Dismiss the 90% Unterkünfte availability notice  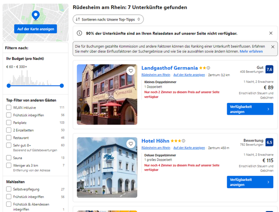271,33
